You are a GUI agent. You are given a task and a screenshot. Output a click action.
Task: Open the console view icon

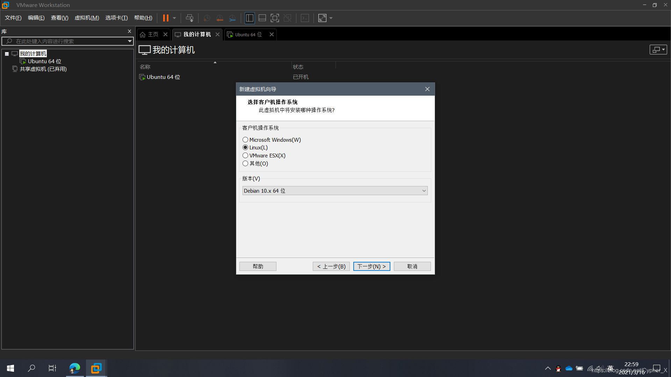[x=305, y=18]
